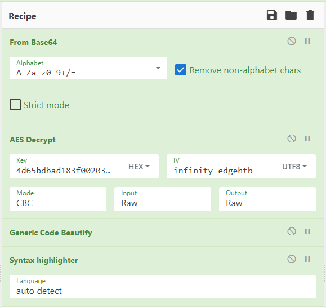This screenshot has width=326, height=308.
Task: Edit the AES Key input field
Action: (x=66, y=166)
